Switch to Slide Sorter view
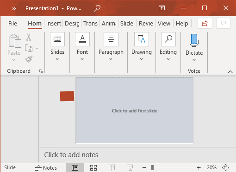This screenshot has height=172, width=236. pyautogui.click(x=93, y=168)
